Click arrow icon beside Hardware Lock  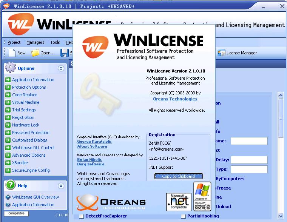click(x=8, y=125)
